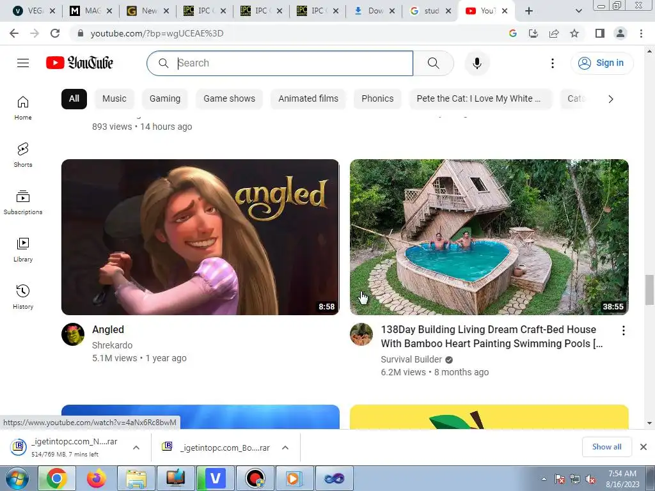Image resolution: width=655 pixels, height=491 pixels.
Task: Click the search magnifier button
Action: pos(433,63)
